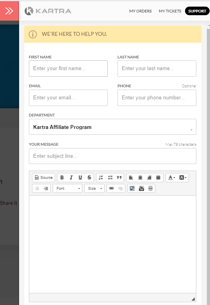The height and width of the screenshot is (305, 210).
Task: Insert a hyperlink
Action: click(111, 188)
